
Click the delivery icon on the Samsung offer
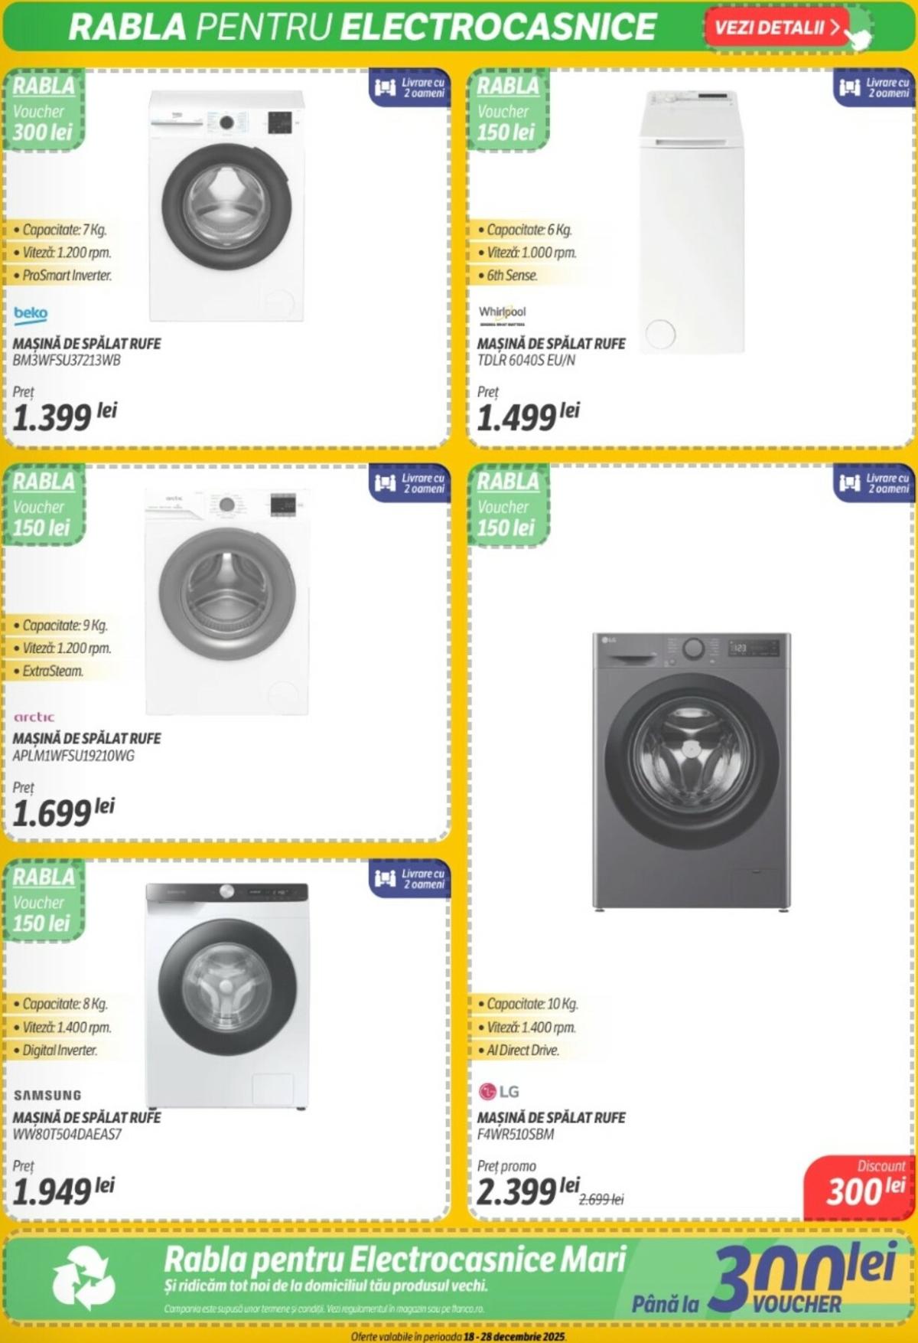click(385, 878)
